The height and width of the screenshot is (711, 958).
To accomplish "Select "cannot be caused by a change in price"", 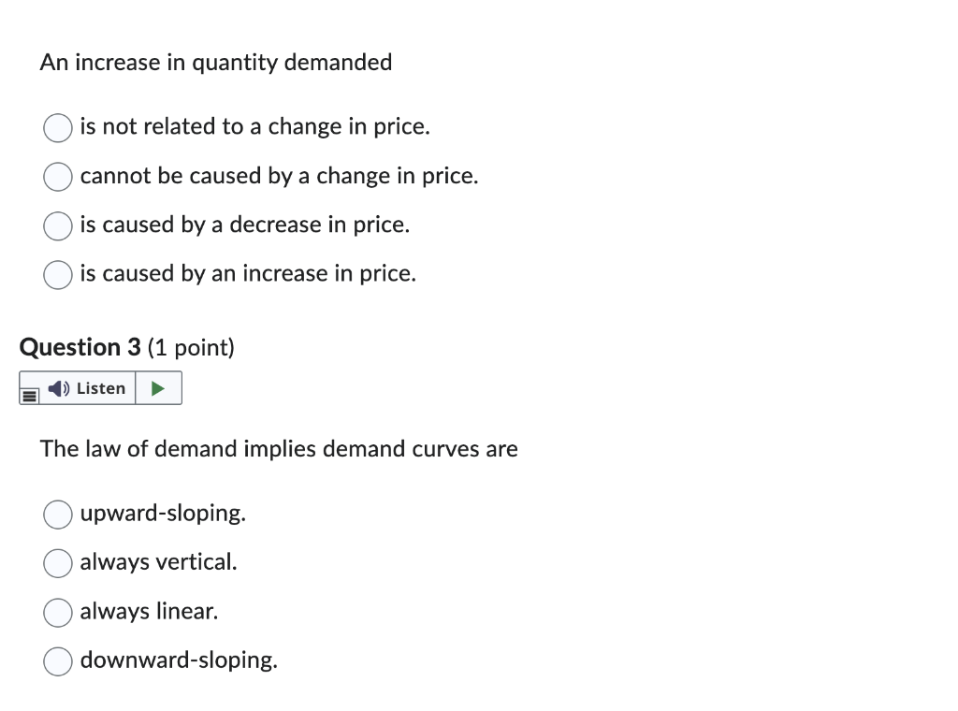I will [57, 177].
